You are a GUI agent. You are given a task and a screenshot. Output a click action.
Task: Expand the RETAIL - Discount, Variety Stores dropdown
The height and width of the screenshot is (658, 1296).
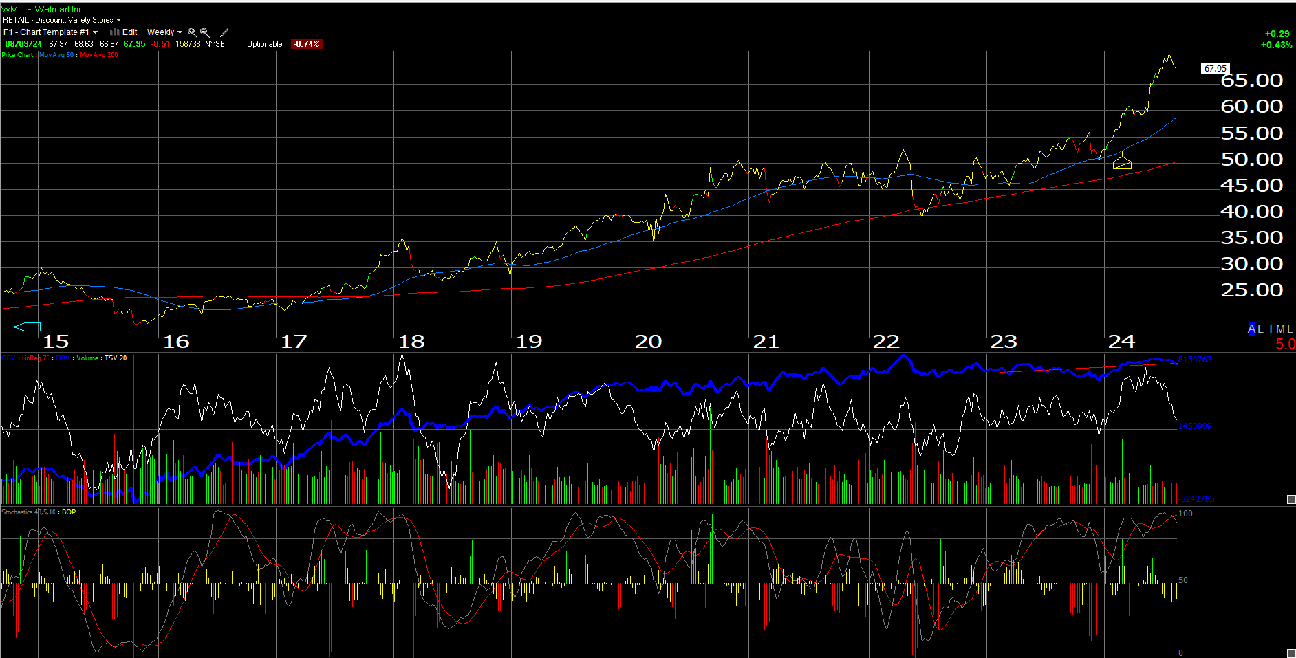point(62,20)
